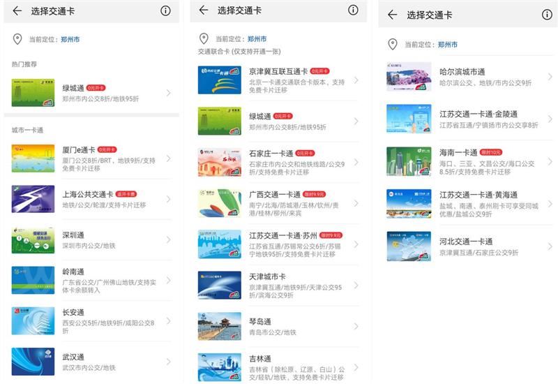Expand the 琴岛通 row chevron
The image size is (558, 384).
point(356,326)
